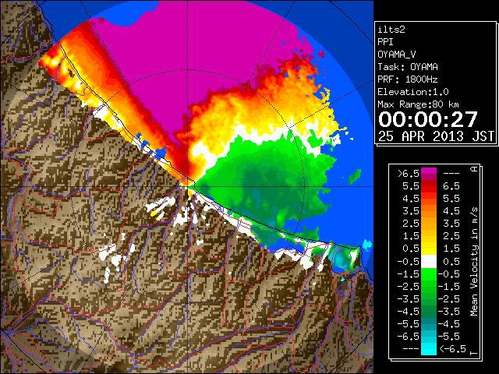The width and height of the screenshot is (499, 374).
Task: Select the vertical "Mean Velocity in m/s" legend title
Action: coord(474,262)
